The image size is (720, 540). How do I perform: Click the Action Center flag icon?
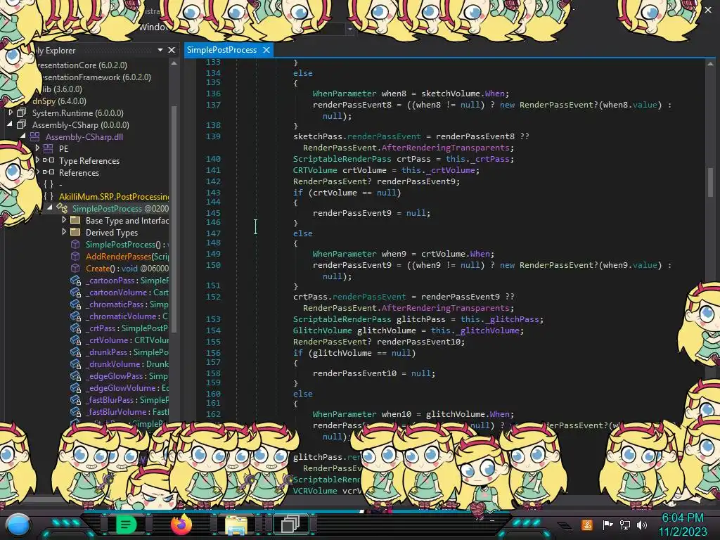tap(607, 525)
